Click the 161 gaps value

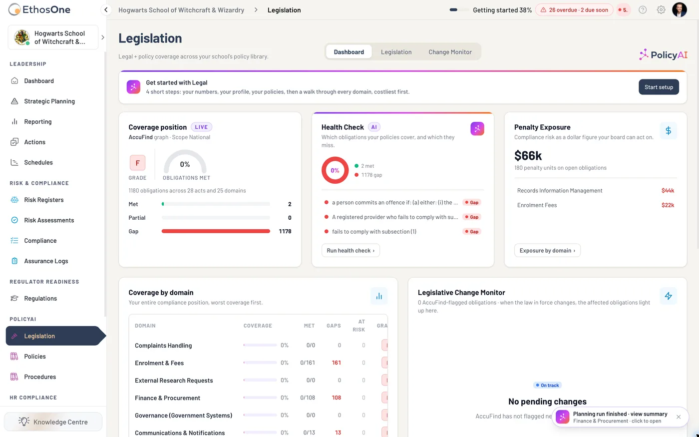point(337,363)
